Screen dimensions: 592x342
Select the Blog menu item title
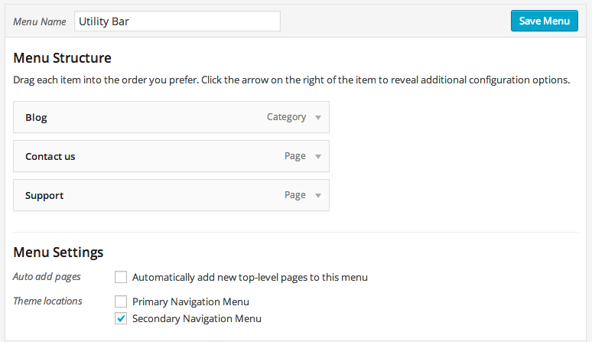point(36,118)
